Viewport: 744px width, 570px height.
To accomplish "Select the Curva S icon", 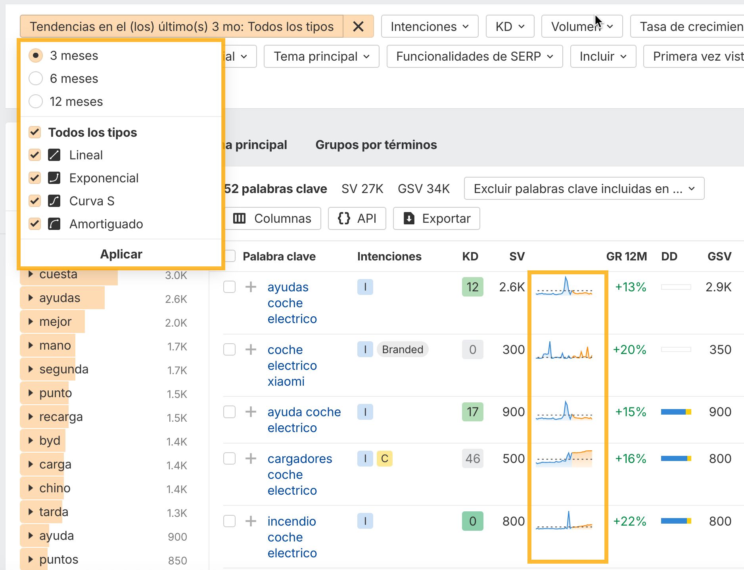I will [54, 201].
